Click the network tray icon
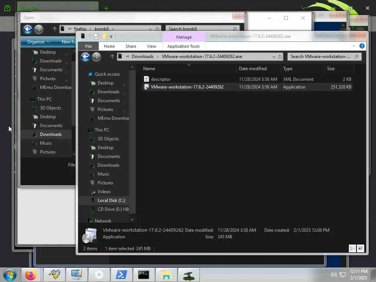This screenshot has width=376, height=282. (343, 275)
